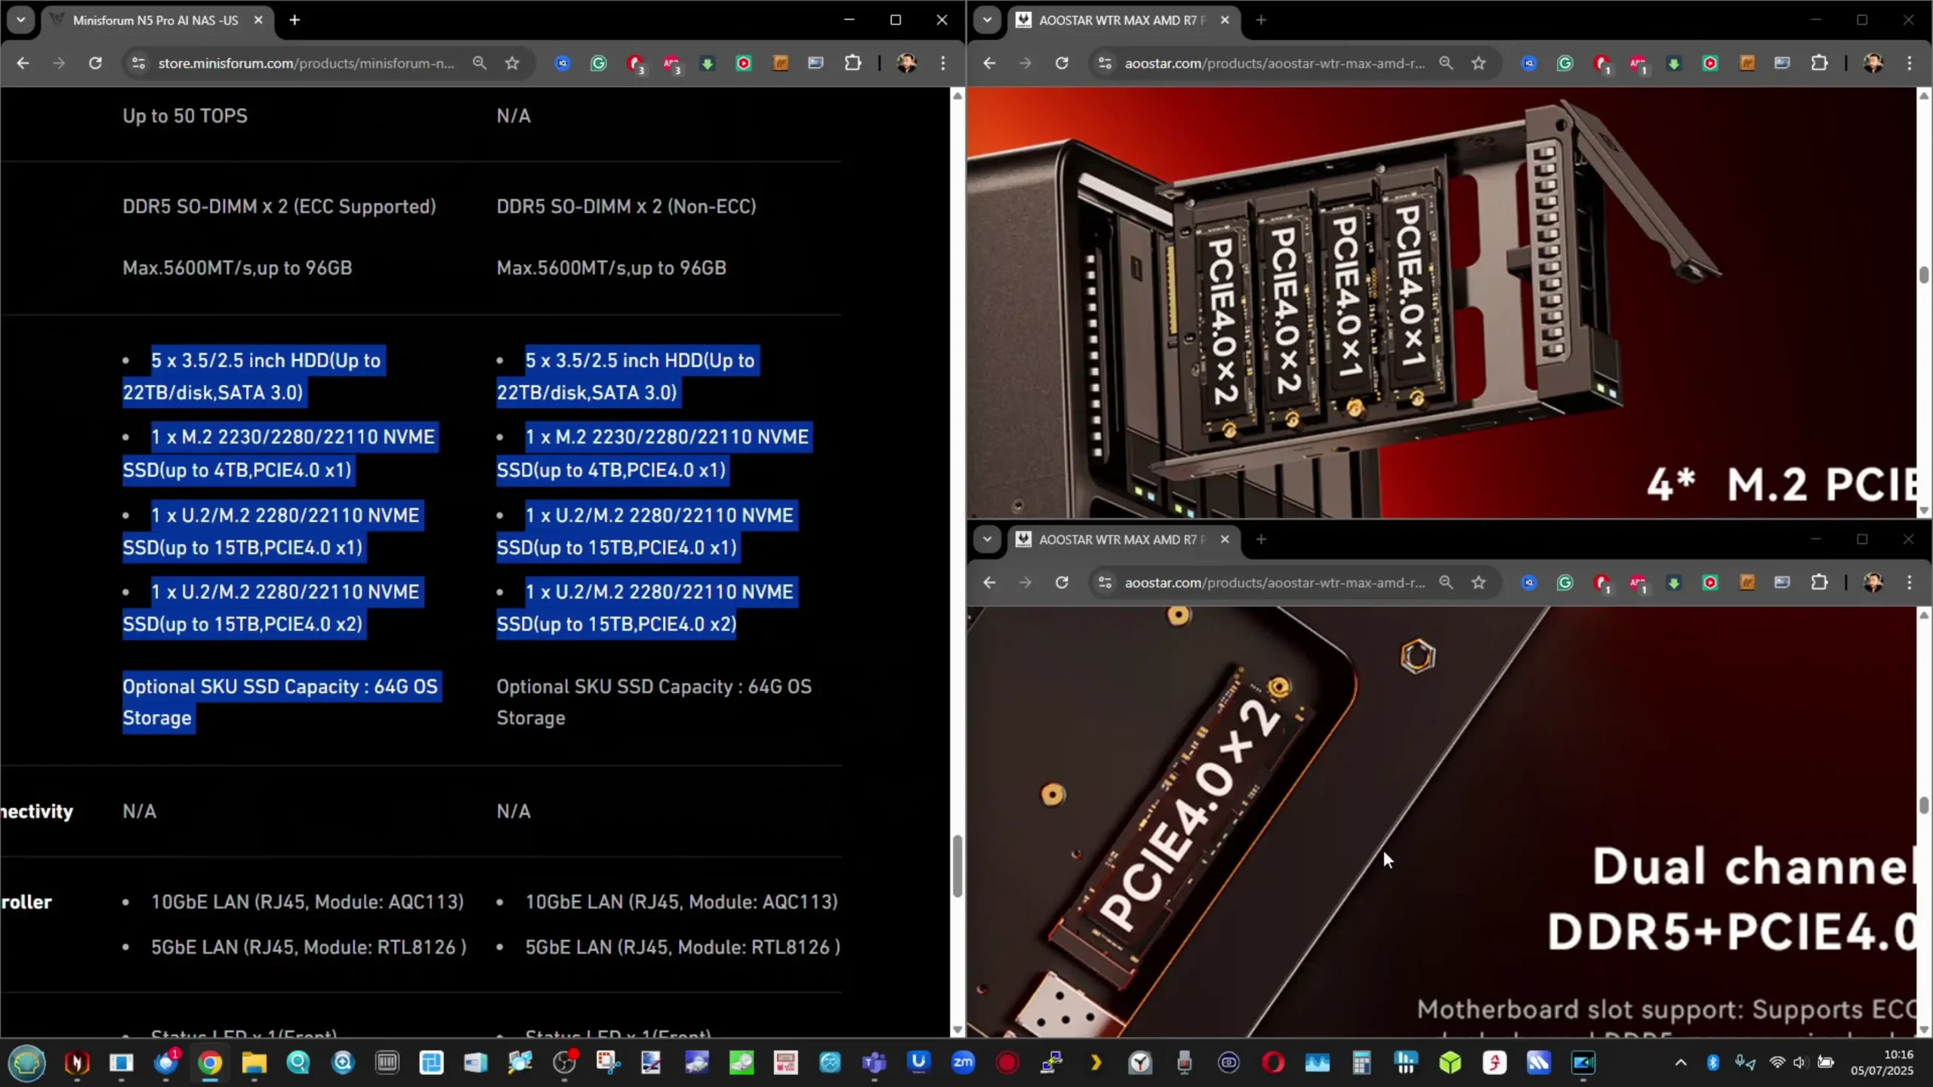Click the zoom magnifier in bottom AOOSTAR address bar
This screenshot has height=1087, width=1933.
pos(1446,583)
